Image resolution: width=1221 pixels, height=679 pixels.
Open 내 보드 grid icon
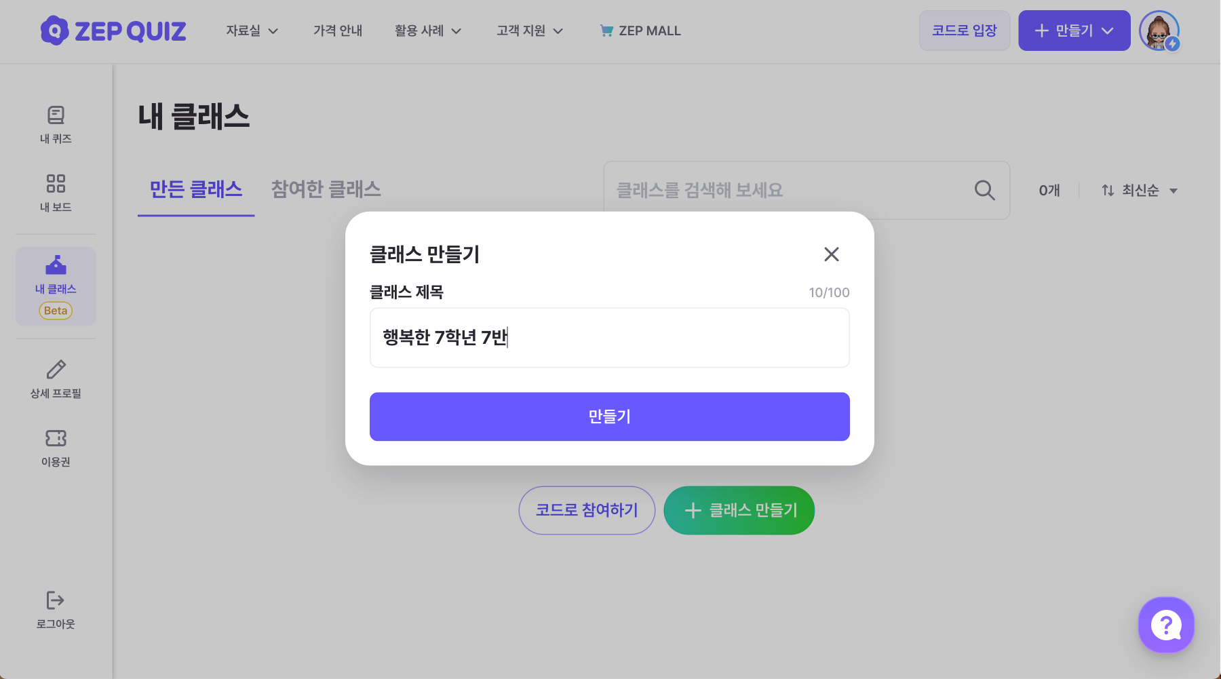[56, 184]
